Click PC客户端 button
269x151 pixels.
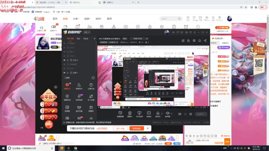(x=222, y=28)
